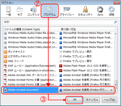Screen dimensions: 121x106
Task: Click the plugin icon beside Adobe Acrobat XML action
Action: click(x=61, y=75)
